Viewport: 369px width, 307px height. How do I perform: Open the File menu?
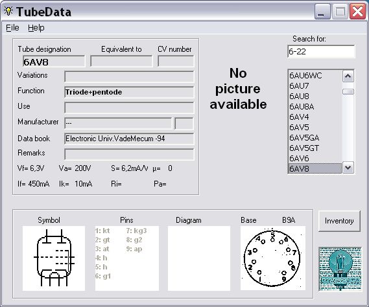[12, 28]
